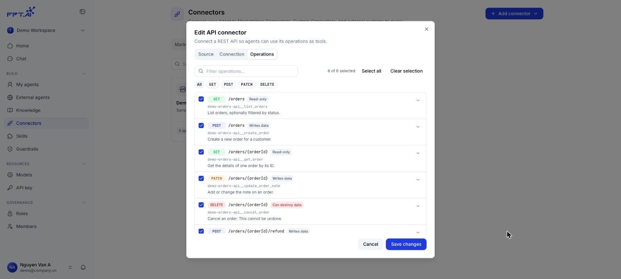Click Save changes button

pyautogui.click(x=406, y=244)
